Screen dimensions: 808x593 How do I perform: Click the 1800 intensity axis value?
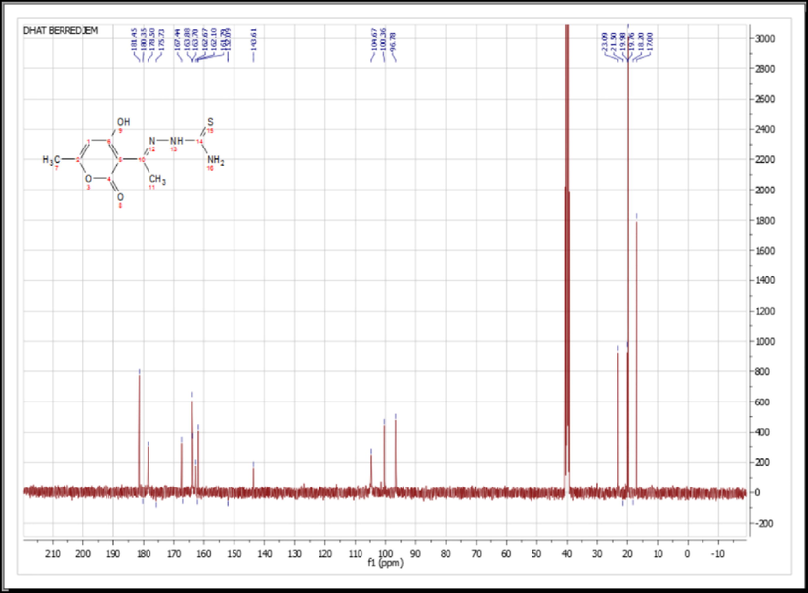tap(765, 221)
